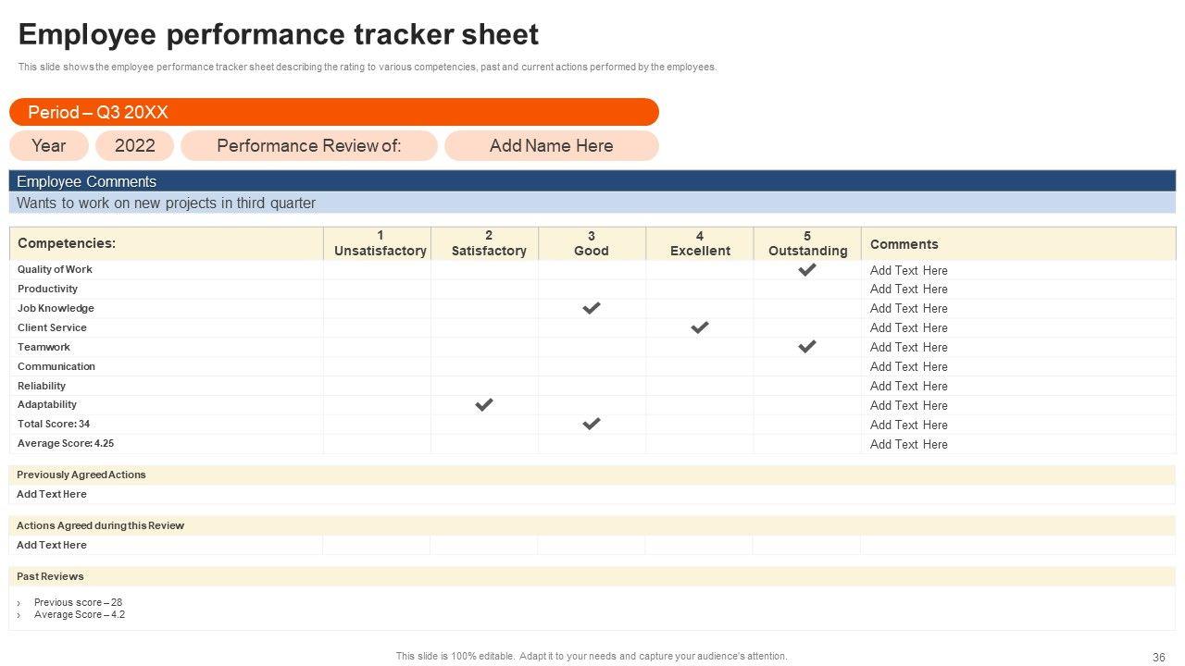Screen dimensions: 1185x666
Task: Click the 2022 year pill
Action: [135, 145]
